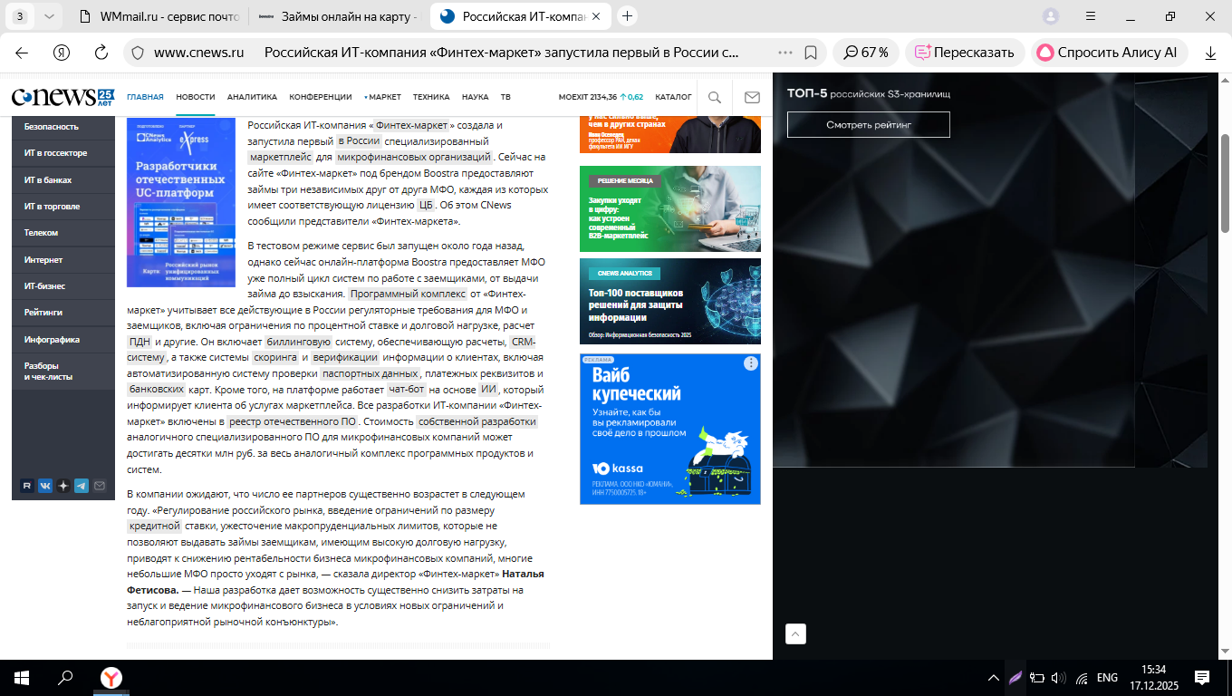Screen dimensions: 1232x696
Task: Click the Смотреть рейтинг button
Action: (868, 124)
